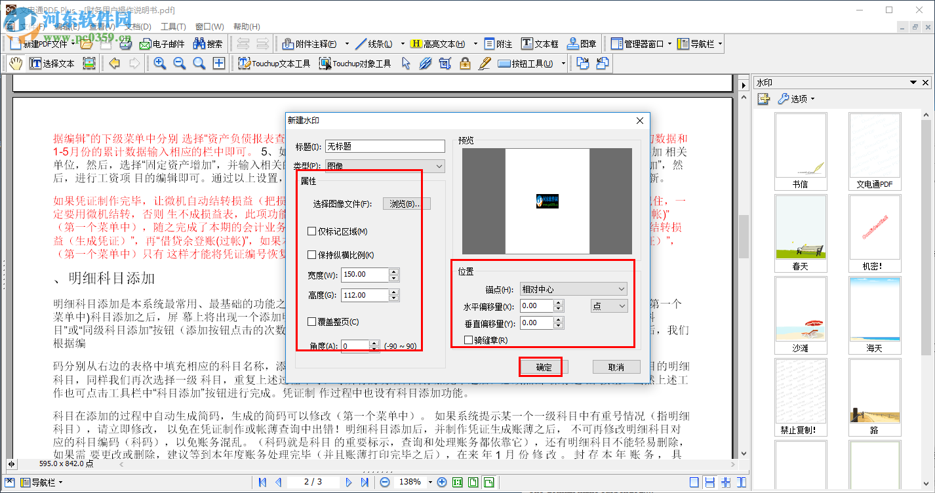Click the link chain tool icon
The width and height of the screenshot is (935, 493).
tap(426, 64)
